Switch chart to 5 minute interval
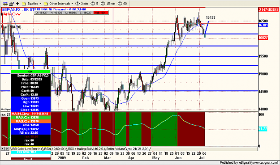 tap(95, 4)
